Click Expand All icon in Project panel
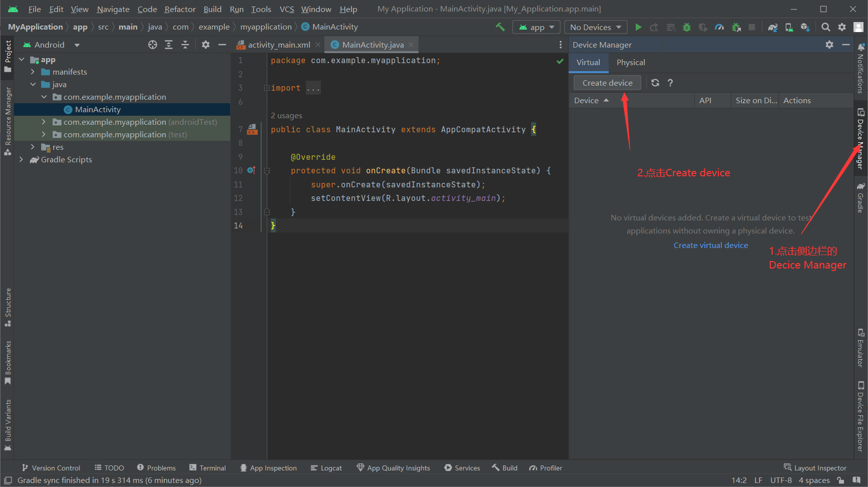The width and height of the screenshot is (868, 487). pyautogui.click(x=169, y=45)
